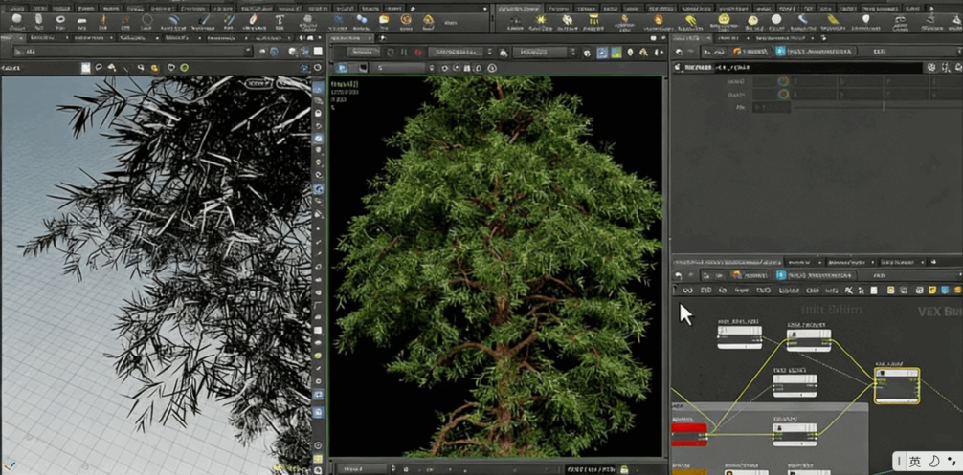The height and width of the screenshot is (475, 963).
Task: Choose the Spray Paint shelf tool
Action: click(x=251, y=20)
